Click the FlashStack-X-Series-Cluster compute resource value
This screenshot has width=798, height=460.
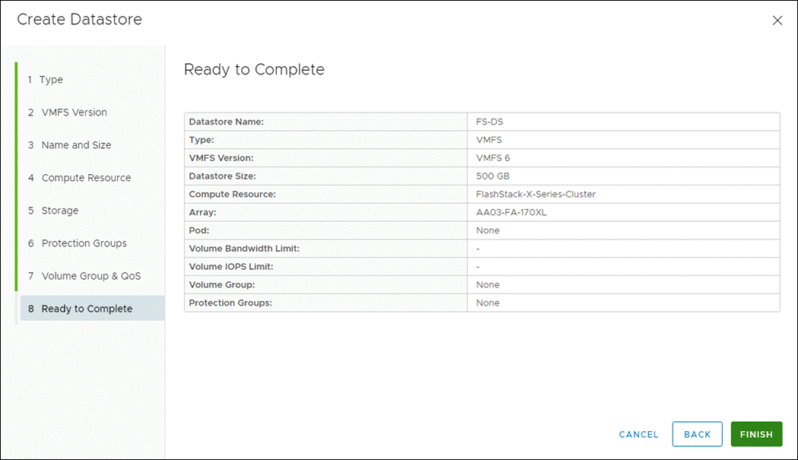(x=534, y=194)
